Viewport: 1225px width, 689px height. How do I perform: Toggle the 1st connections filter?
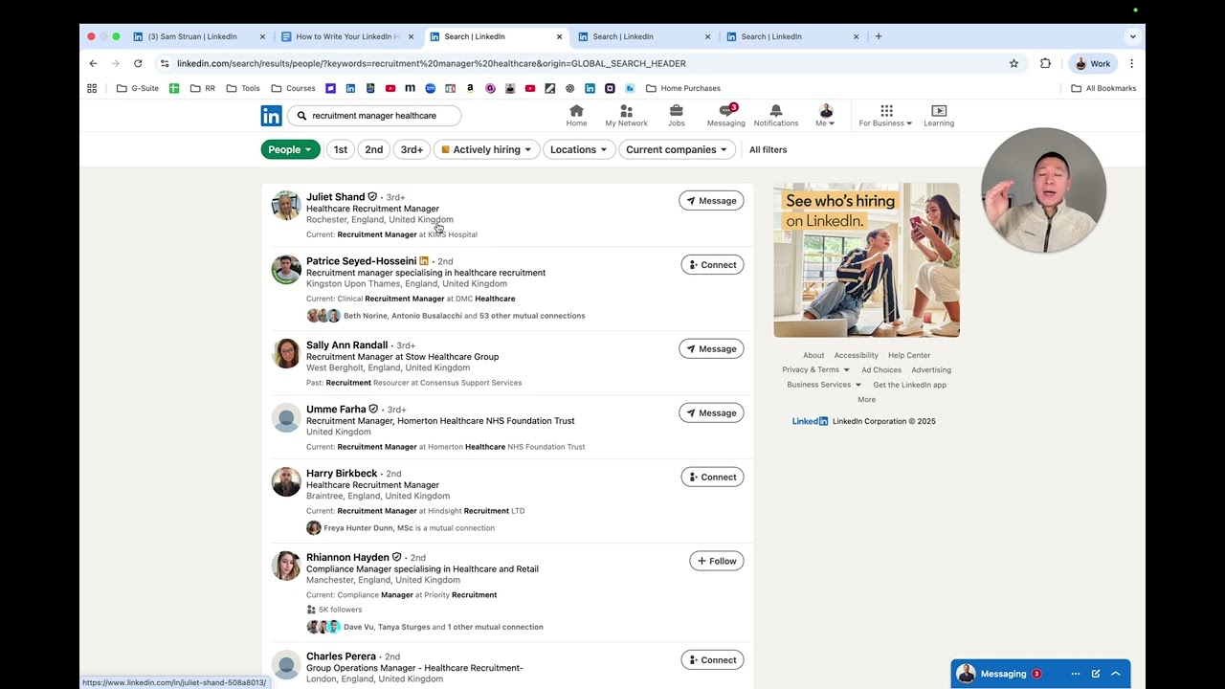(x=340, y=149)
